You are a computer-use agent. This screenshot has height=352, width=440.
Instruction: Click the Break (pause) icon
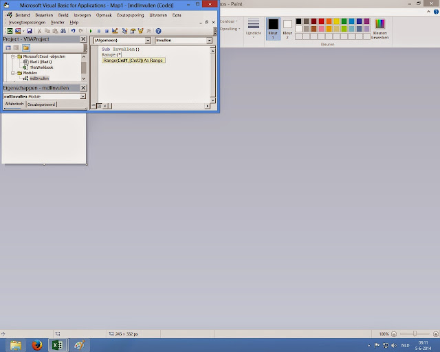click(x=99, y=31)
